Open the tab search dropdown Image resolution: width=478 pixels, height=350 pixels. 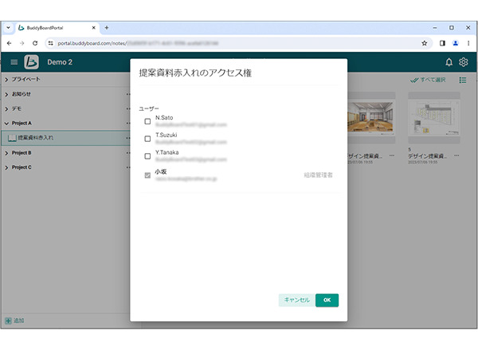(8, 28)
